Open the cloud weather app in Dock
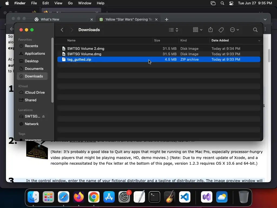Viewport: 277px width, 208px height. (x=222, y=197)
